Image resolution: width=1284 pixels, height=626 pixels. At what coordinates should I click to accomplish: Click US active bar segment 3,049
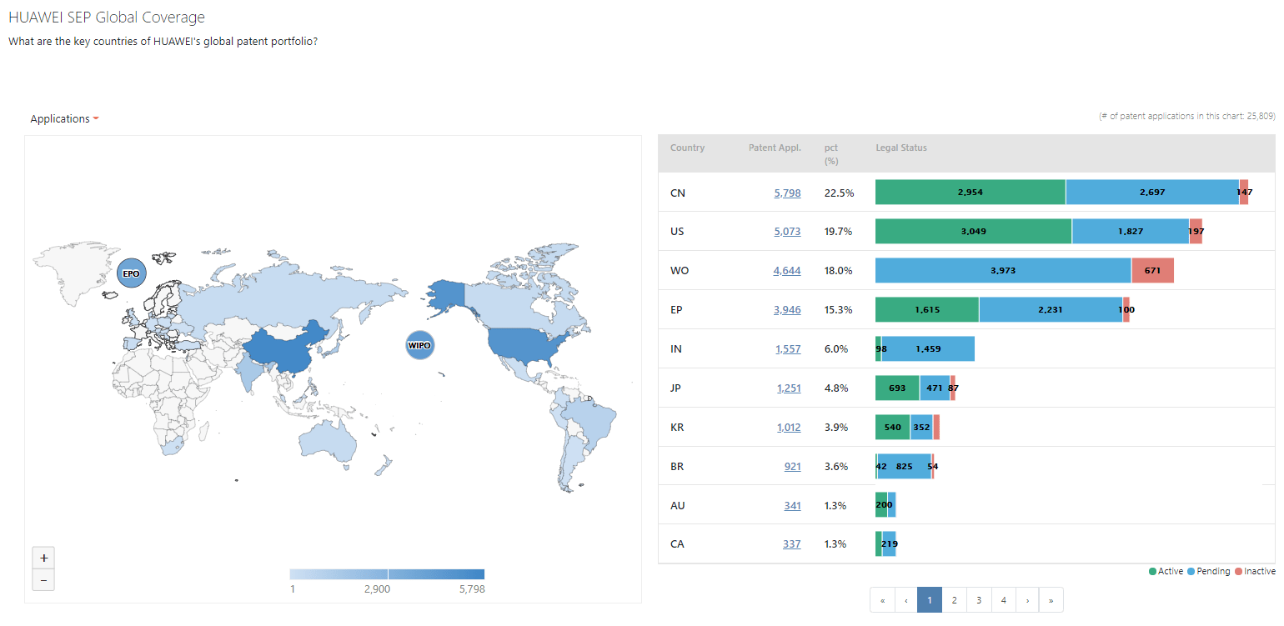[973, 231]
